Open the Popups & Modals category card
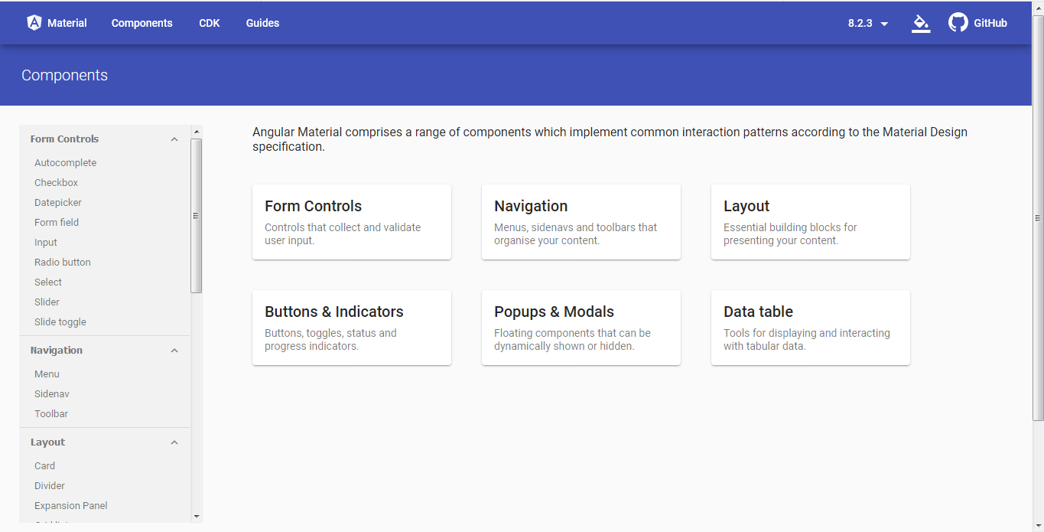 point(581,328)
